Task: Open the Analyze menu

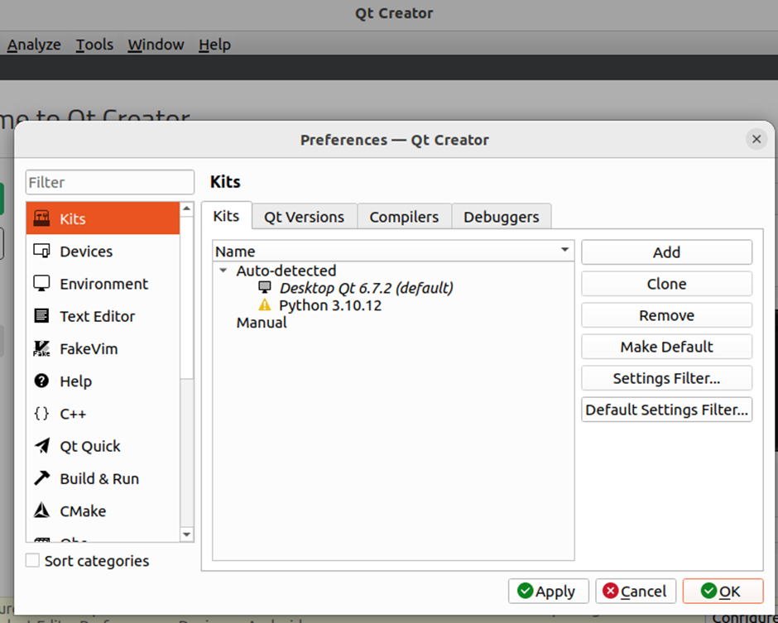Action: pos(34,45)
